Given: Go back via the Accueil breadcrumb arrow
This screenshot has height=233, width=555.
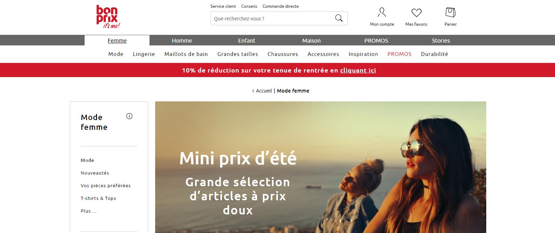Looking at the screenshot, I should 253,91.
